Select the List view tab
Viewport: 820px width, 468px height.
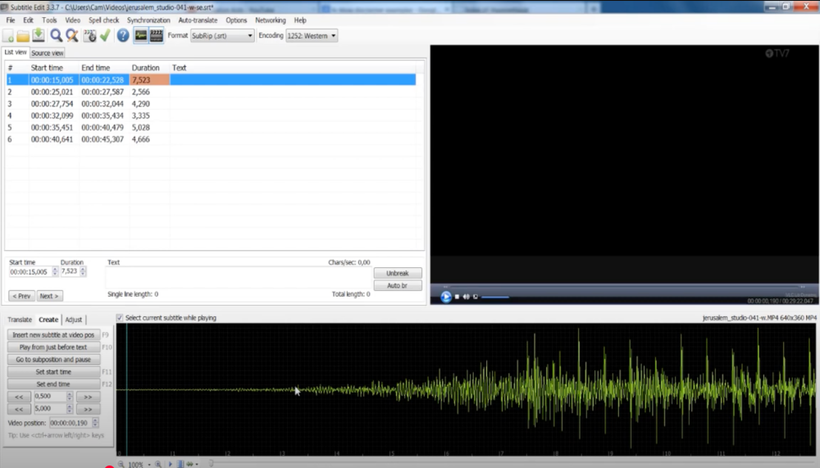coord(15,52)
